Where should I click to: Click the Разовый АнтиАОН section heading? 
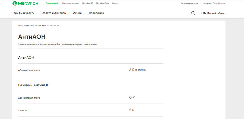[x=34, y=85]
